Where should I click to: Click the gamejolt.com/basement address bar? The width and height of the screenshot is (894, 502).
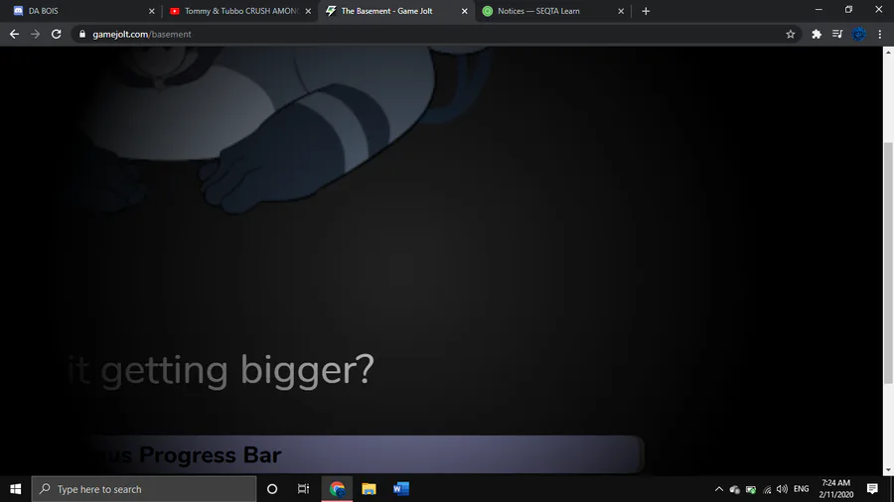tap(436, 34)
